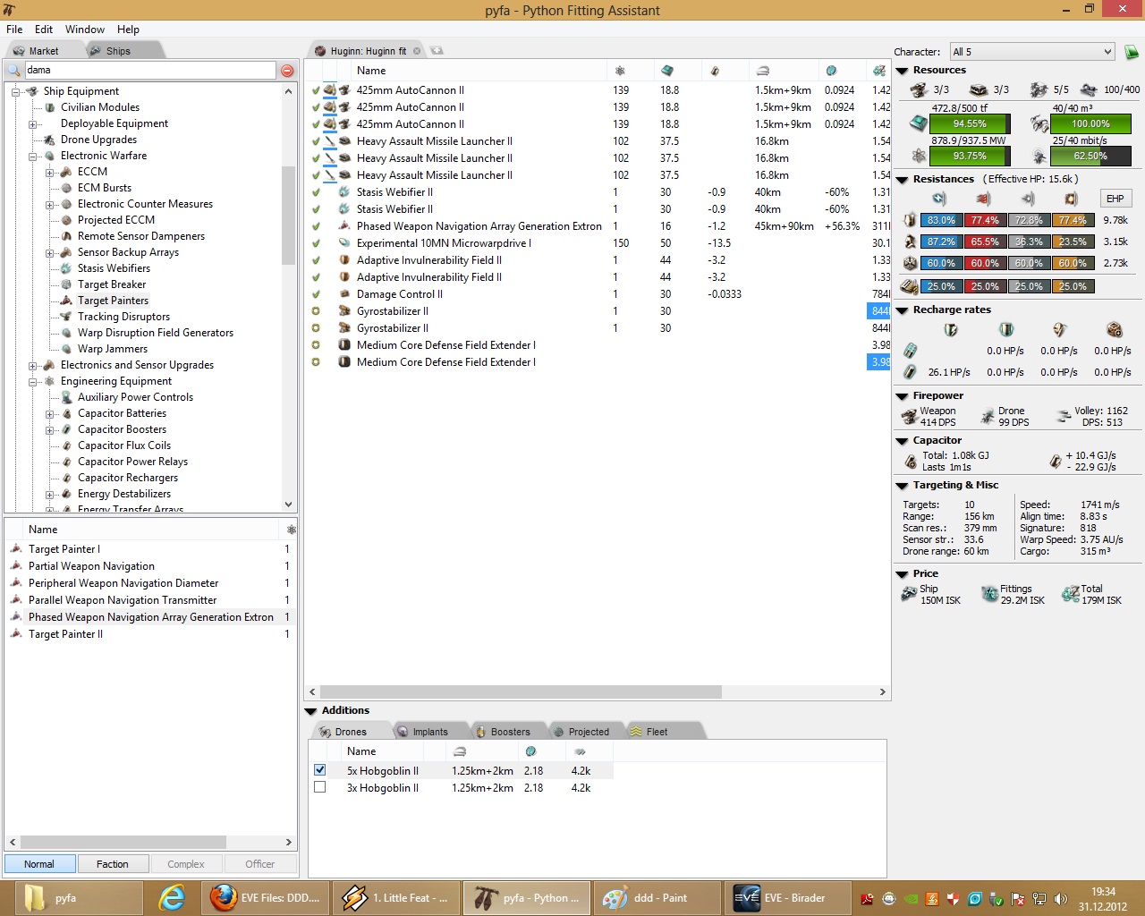
Task: Untick the 5x Hobgoblin II drone checkbox
Action: 319,770
